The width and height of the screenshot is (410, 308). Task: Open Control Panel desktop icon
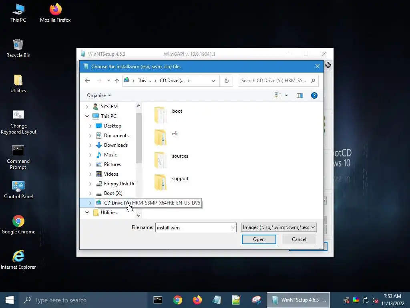(x=18, y=190)
